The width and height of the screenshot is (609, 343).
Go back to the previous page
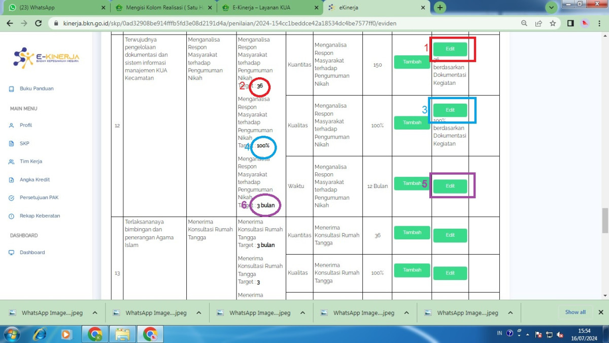pos(9,23)
